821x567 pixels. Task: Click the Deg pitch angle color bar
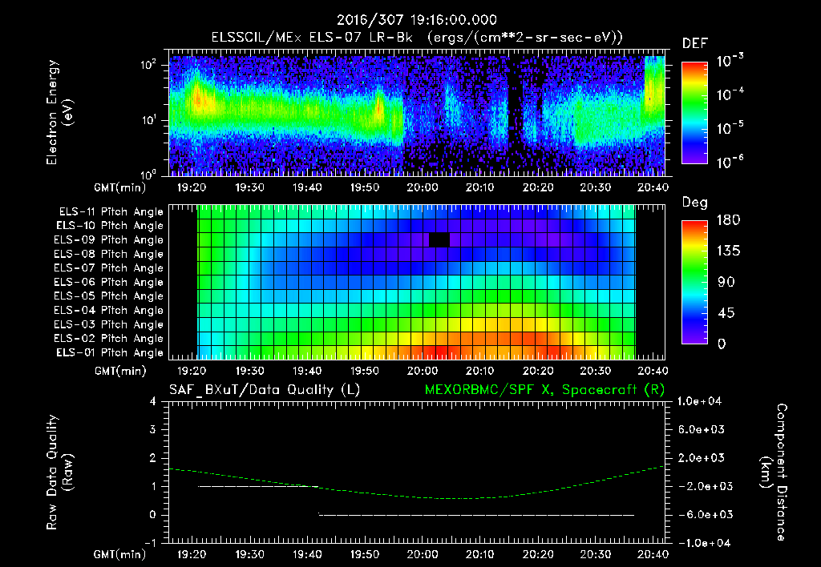coord(694,282)
